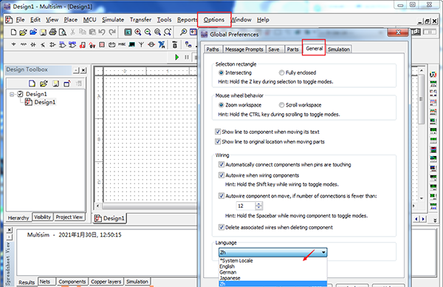Choose Japanese from the language list
Screen dimensions: 443x287
click(273, 278)
